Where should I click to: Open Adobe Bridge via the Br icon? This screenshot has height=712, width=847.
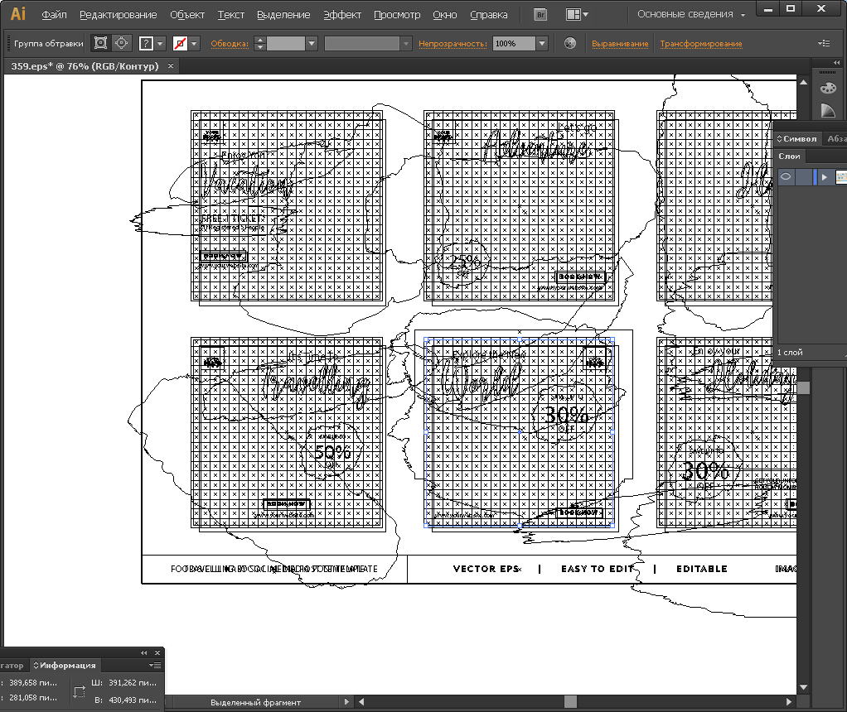(x=540, y=15)
